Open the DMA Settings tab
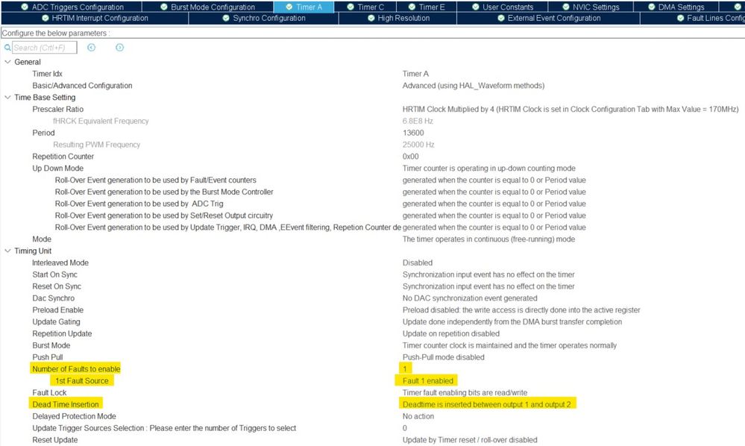 676,7
